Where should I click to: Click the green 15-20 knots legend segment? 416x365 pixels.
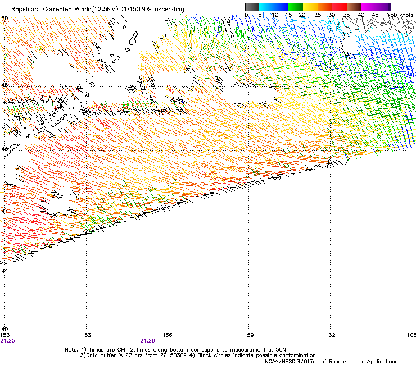296,7
